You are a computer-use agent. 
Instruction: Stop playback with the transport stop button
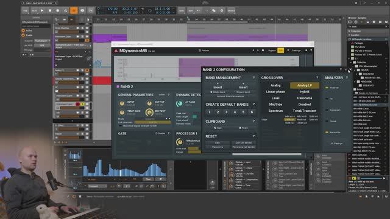click(50, 11)
